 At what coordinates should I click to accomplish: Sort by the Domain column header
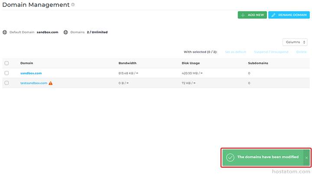[26, 63]
